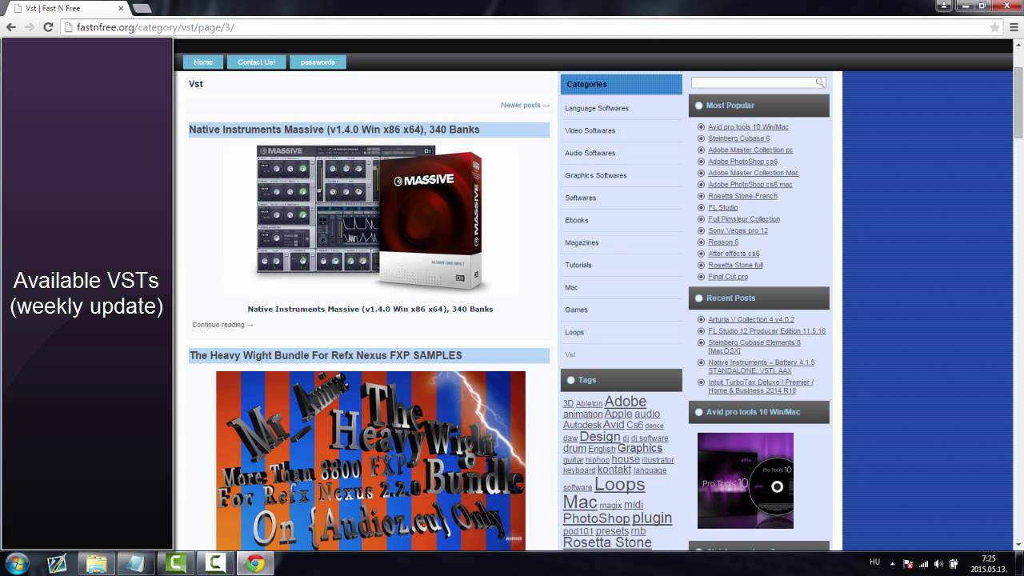Open Ebooks category
This screenshot has width=1024, height=576.
[x=577, y=220]
